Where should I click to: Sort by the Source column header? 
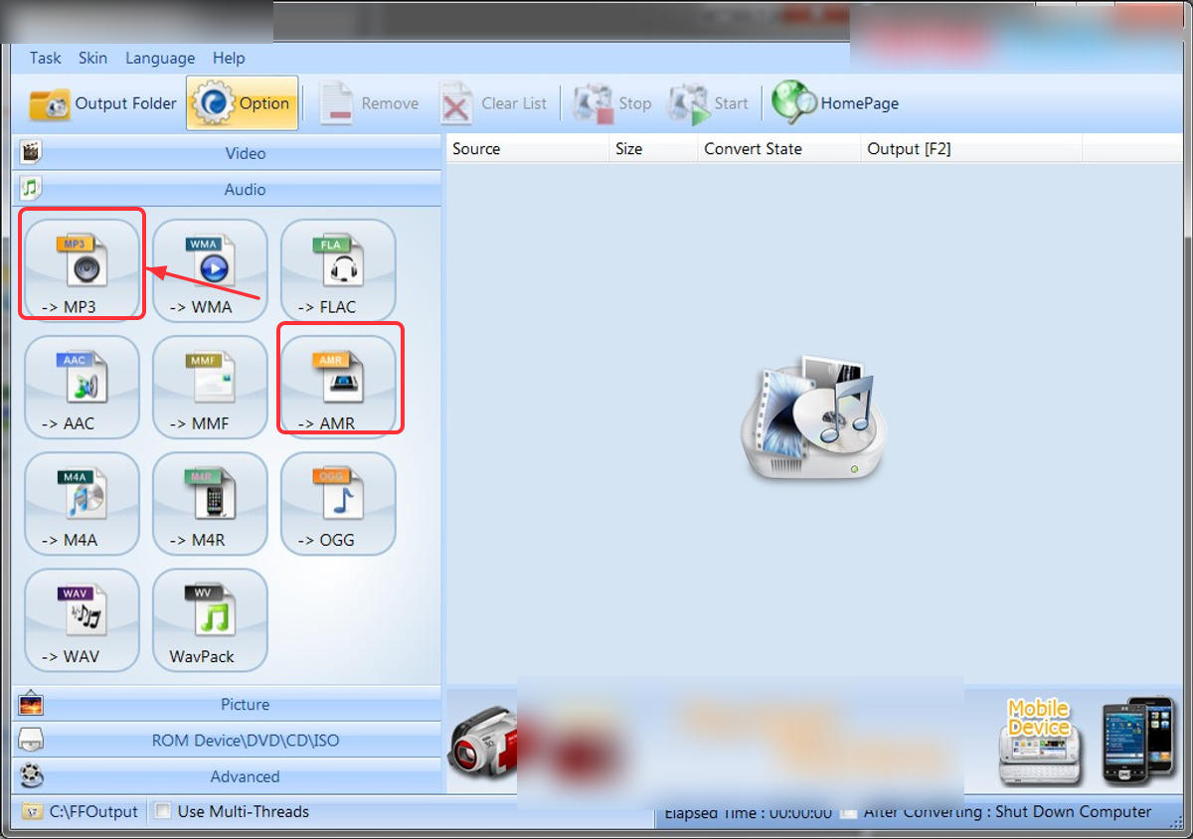527,148
